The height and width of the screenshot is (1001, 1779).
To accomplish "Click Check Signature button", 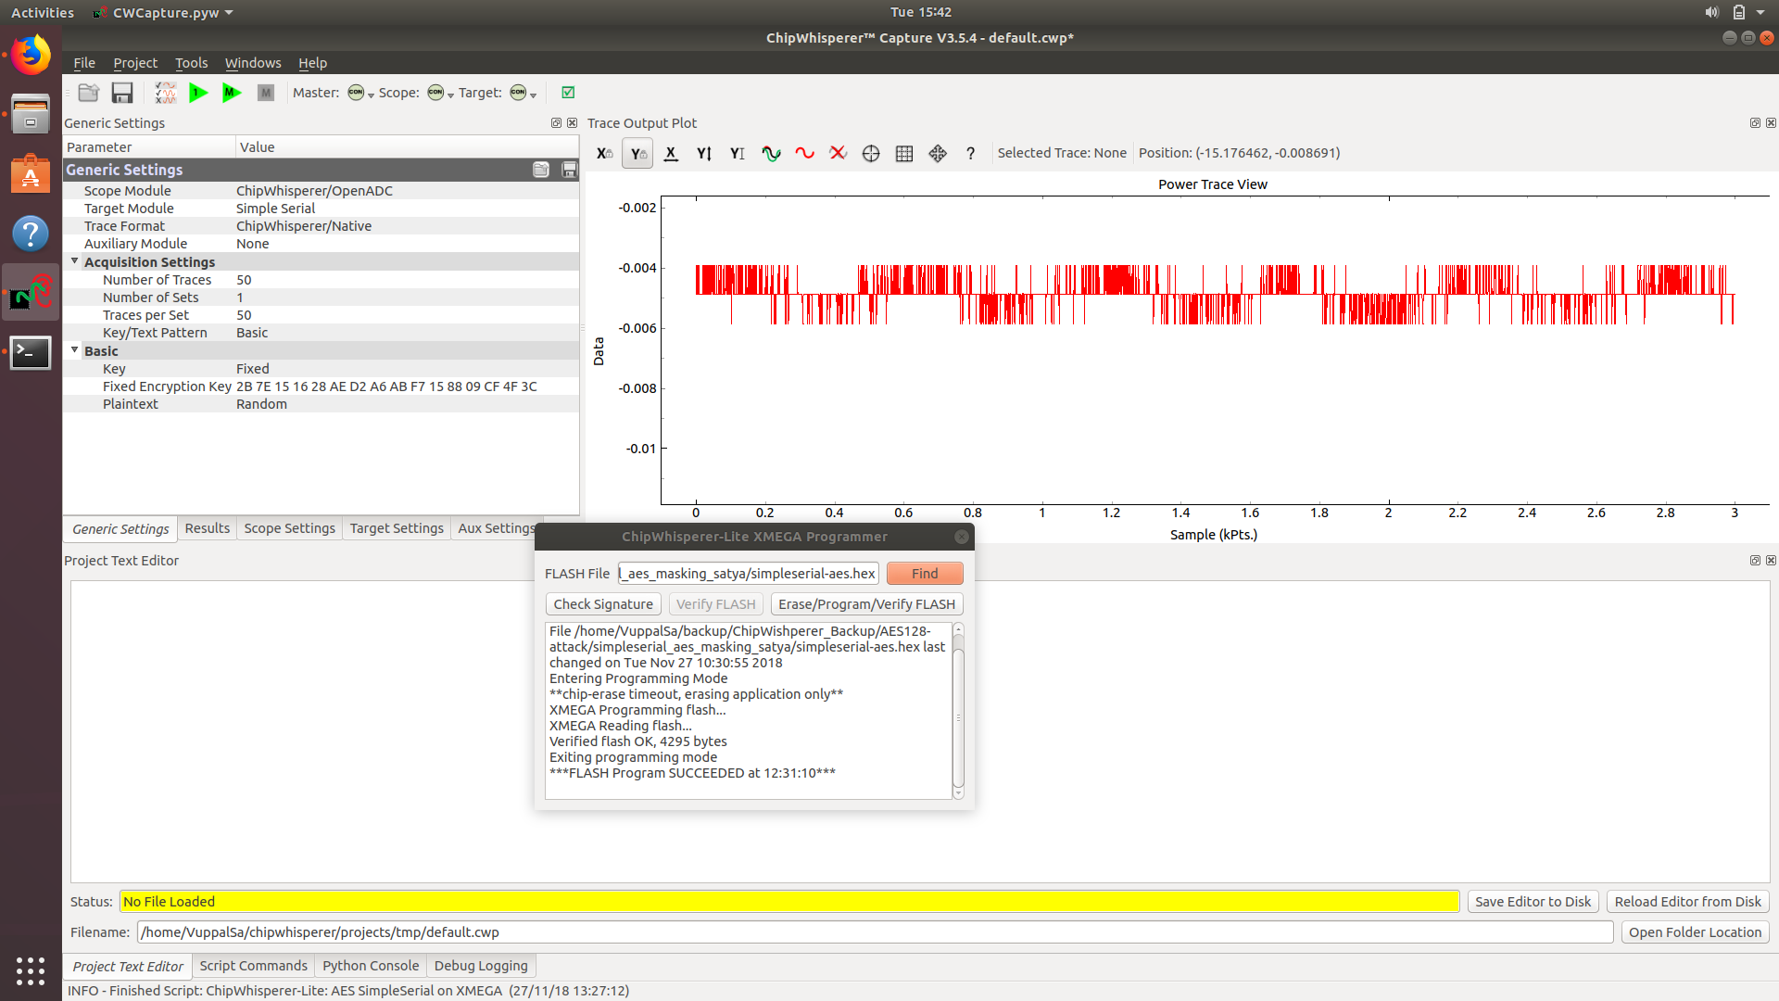I will [x=603, y=604].
